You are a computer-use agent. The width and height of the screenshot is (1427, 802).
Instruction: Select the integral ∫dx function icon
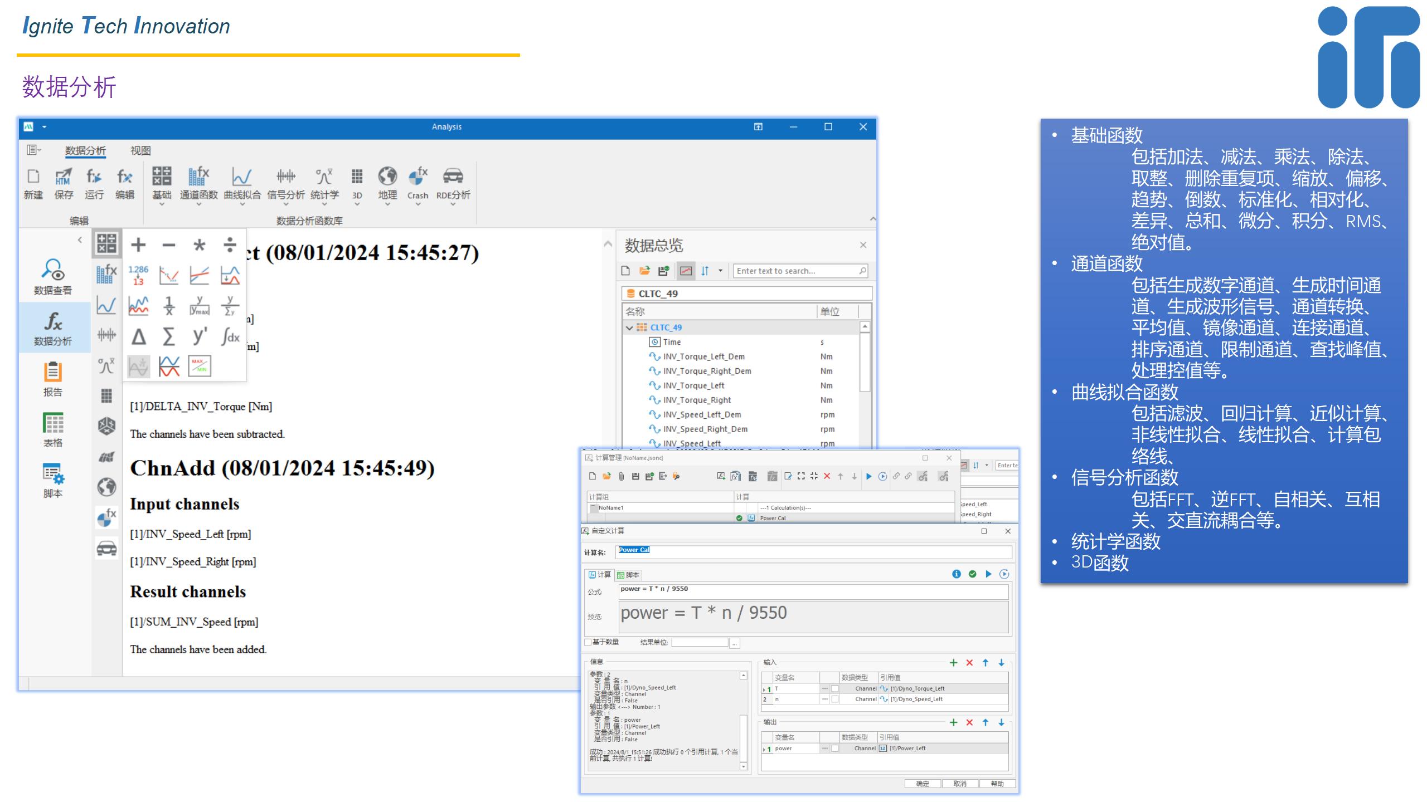point(230,336)
